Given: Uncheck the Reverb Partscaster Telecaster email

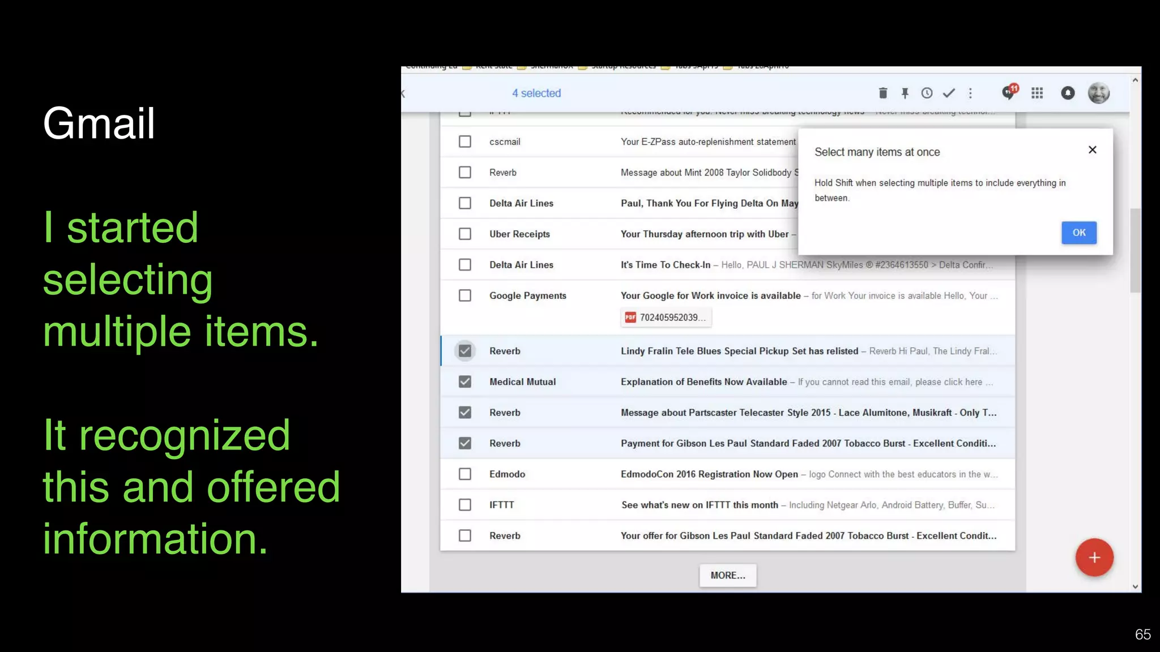Looking at the screenshot, I should [465, 413].
